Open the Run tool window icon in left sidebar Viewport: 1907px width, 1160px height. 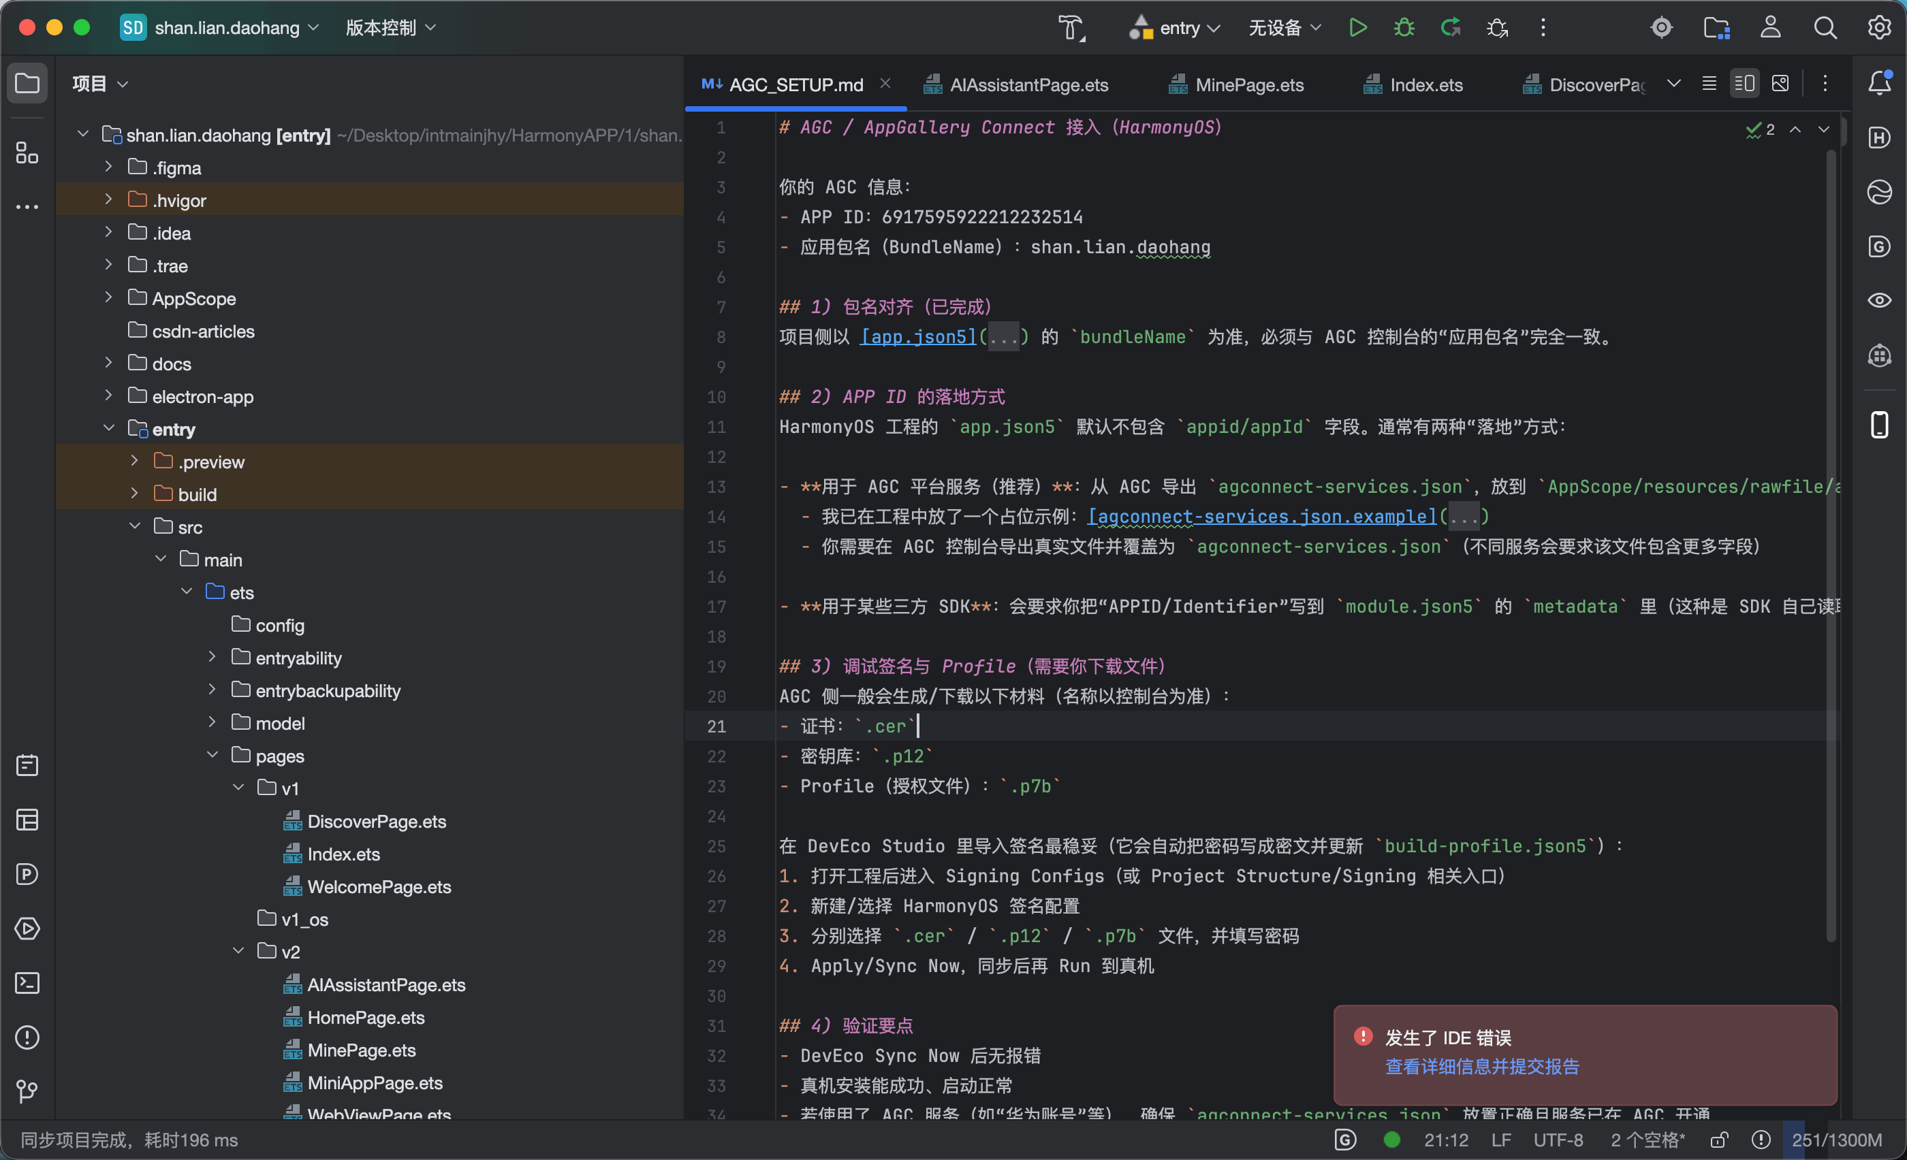coord(27,928)
